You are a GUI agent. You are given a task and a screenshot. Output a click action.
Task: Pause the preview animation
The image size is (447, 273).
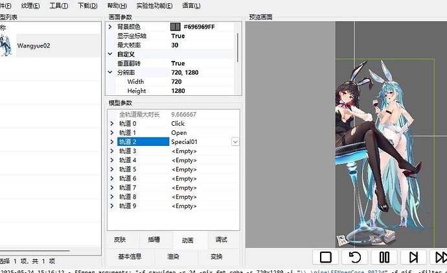click(x=384, y=257)
